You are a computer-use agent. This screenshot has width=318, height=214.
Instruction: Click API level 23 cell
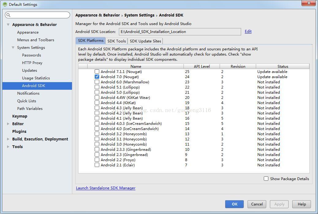pos(187,82)
